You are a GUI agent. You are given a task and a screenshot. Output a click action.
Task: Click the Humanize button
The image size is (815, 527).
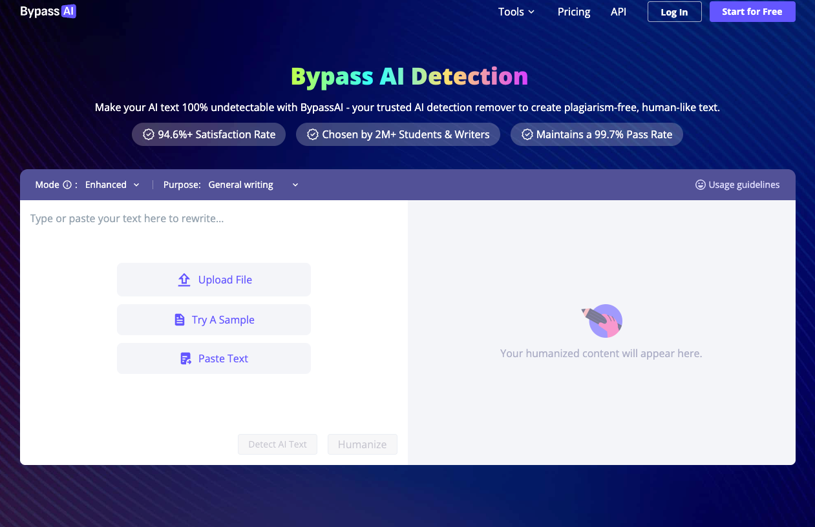tap(362, 444)
